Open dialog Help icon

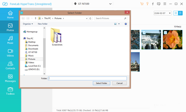click(126, 24)
